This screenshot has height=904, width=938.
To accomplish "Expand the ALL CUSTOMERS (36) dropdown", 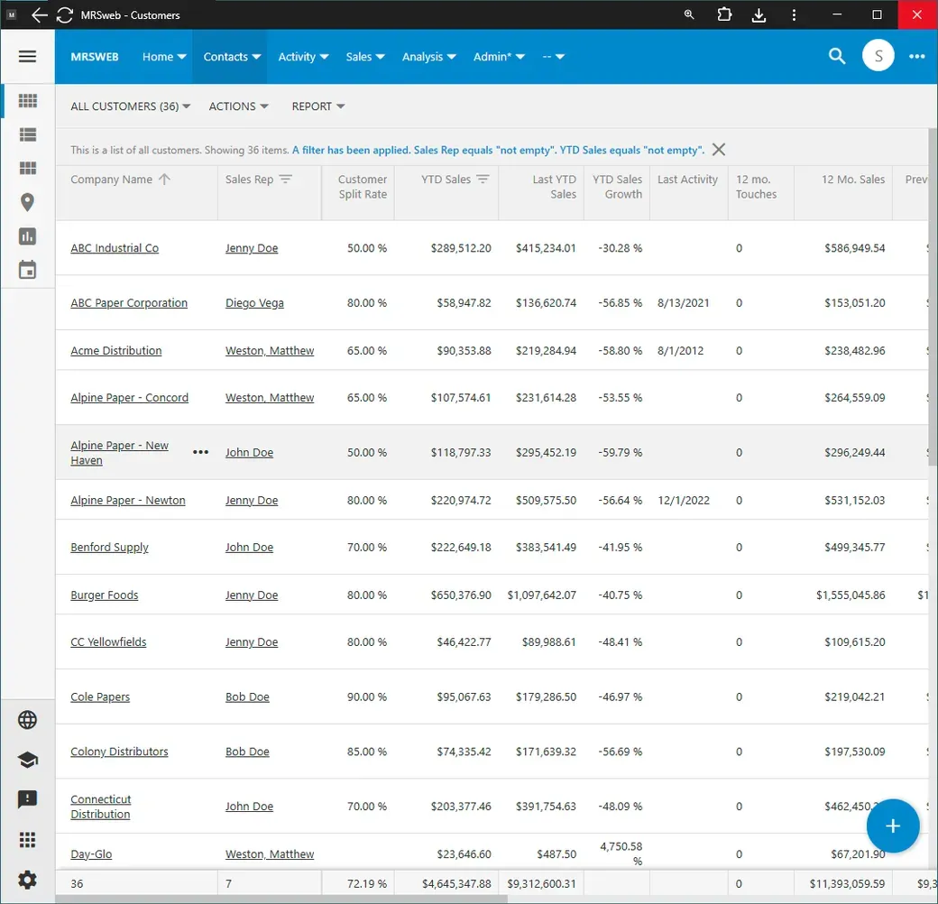I will coord(131,106).
